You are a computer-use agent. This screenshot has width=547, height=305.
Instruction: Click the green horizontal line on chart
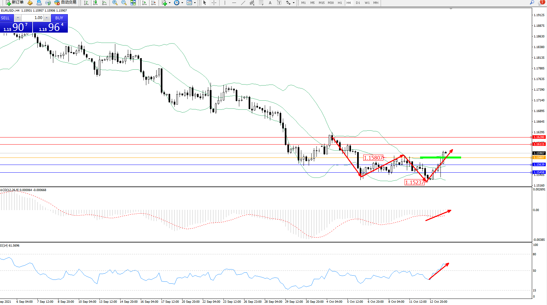click(x=440, y=158)
